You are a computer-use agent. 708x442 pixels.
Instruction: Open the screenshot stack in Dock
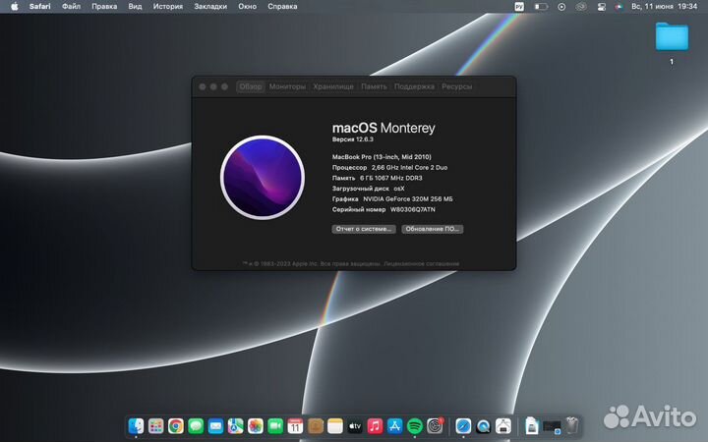click(x=552, y=426)
